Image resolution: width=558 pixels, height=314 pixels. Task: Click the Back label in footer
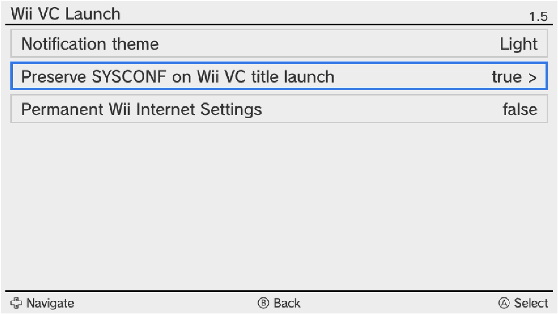point(287,303)
